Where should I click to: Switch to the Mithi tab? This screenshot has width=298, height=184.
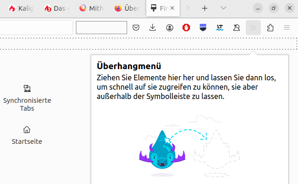point(92,8)
